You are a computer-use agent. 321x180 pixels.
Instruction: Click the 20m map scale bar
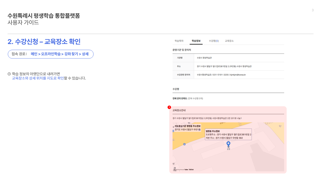click(181, 169)
